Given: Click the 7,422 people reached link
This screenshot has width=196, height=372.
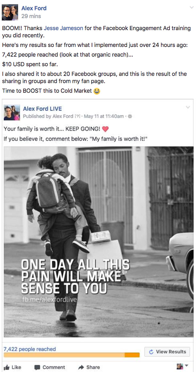Looking at the screenshot, I should pos(30,349).
